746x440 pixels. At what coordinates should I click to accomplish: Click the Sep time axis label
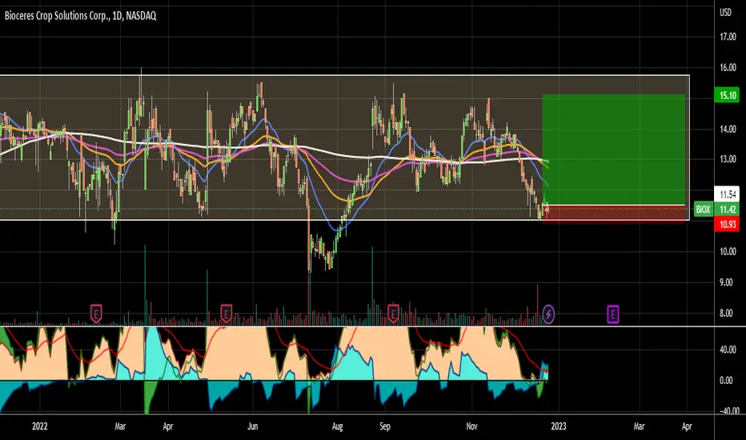coord(385,426)
